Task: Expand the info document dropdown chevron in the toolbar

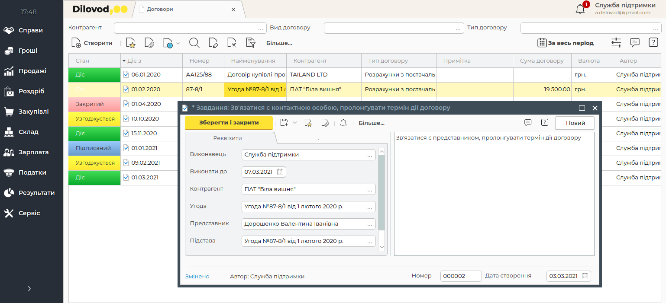Action: [x=178, y=43]
